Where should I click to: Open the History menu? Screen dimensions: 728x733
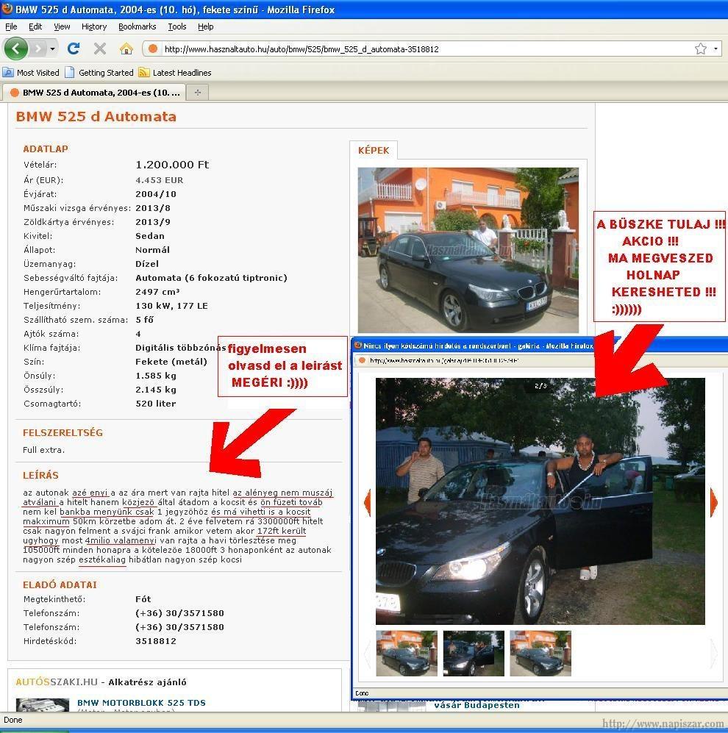click(94, 26)
